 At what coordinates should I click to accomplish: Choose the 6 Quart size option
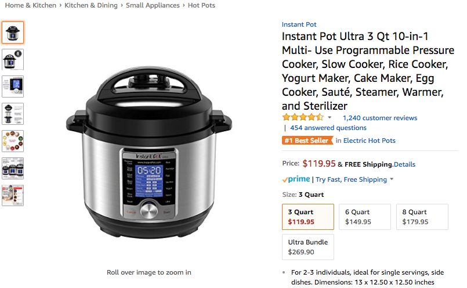[x=365, y=217]
